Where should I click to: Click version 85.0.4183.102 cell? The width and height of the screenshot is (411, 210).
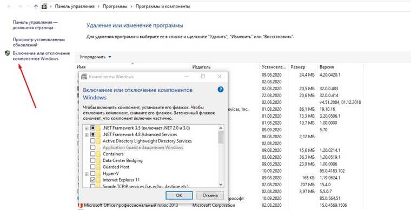(x=332, y=171)
